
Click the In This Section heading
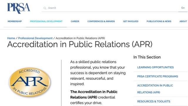pyautogui.click(x=147, y=57)
